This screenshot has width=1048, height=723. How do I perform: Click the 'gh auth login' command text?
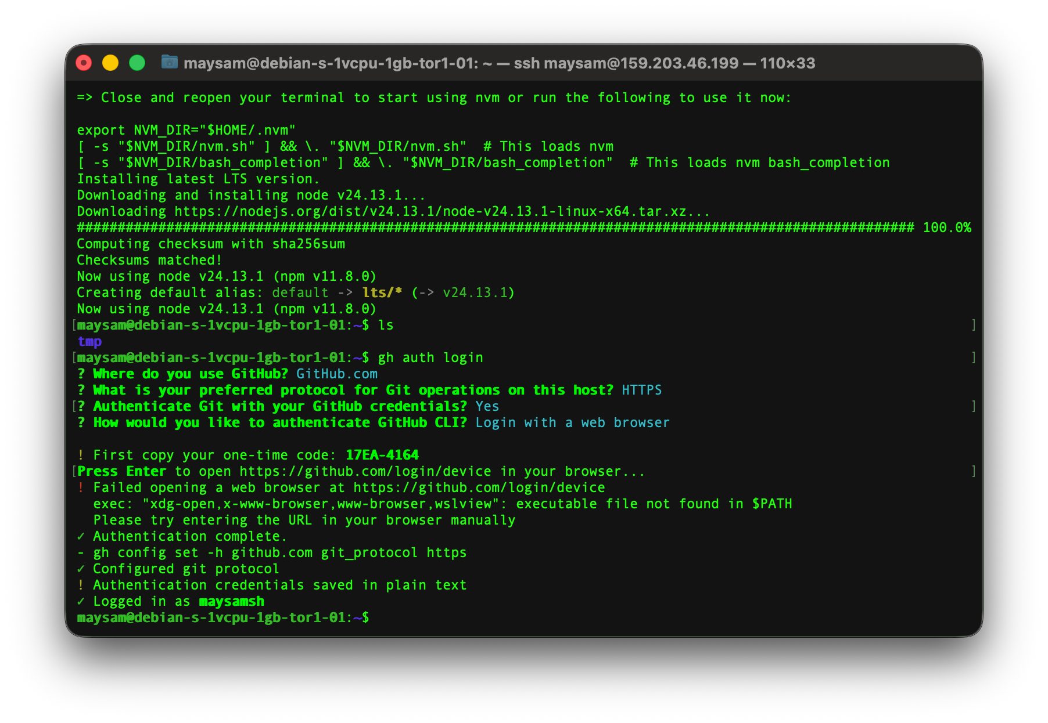pos(430,357)
